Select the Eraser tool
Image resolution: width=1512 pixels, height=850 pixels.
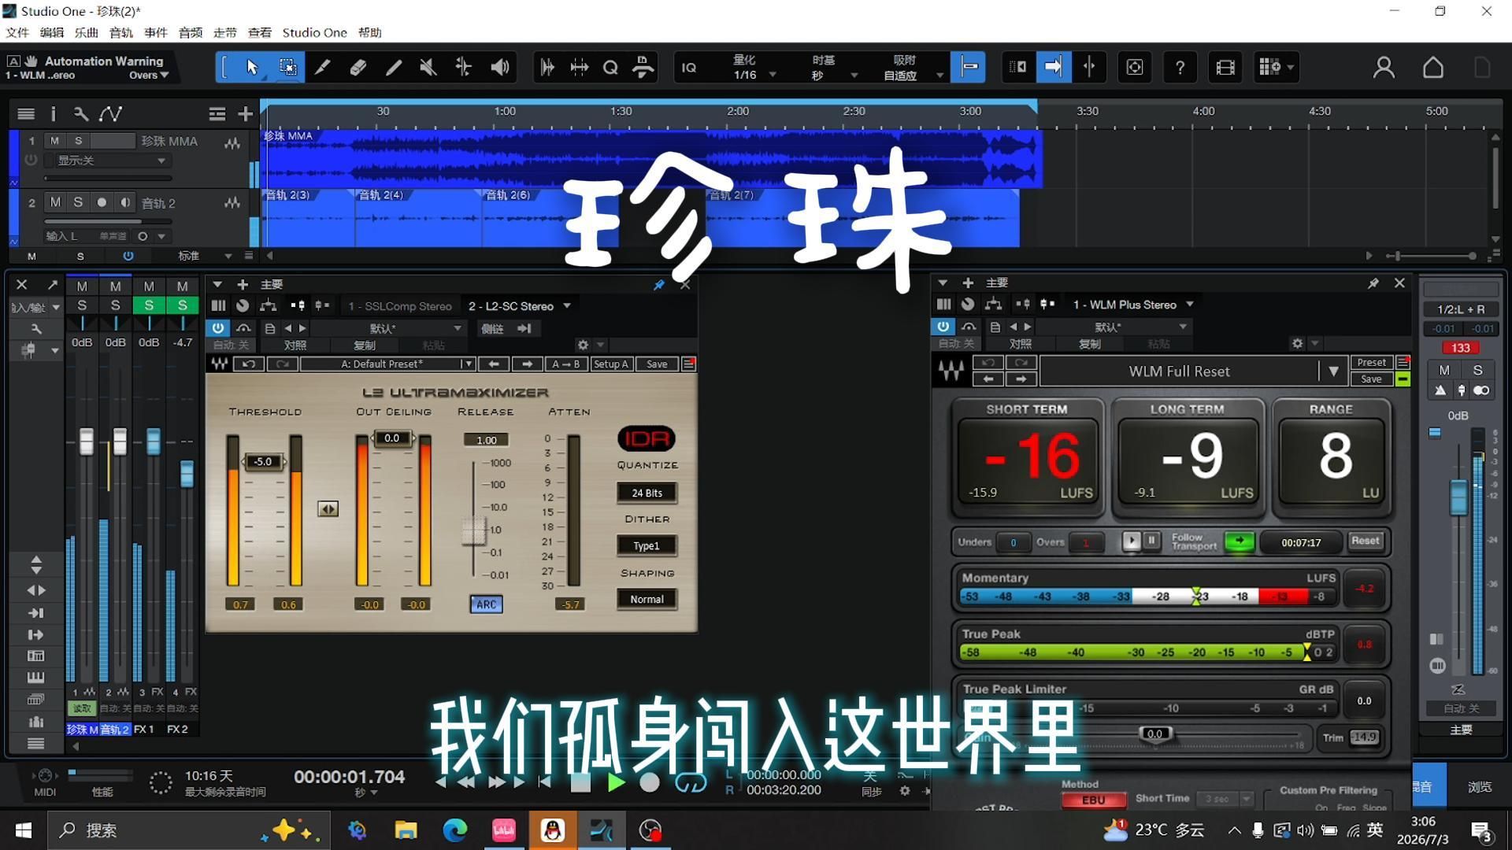coord(358,68)
